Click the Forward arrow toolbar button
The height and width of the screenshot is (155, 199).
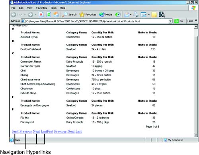pos(30,14)
